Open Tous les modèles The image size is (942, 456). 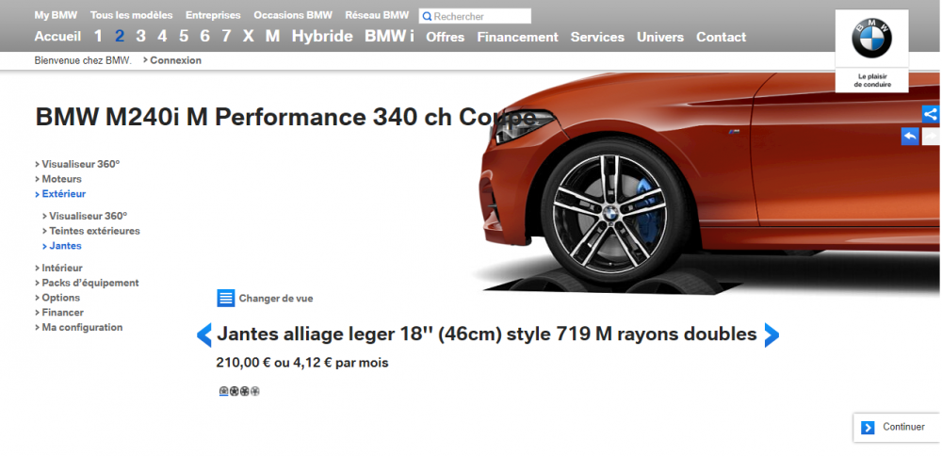(x=132, y=15)
